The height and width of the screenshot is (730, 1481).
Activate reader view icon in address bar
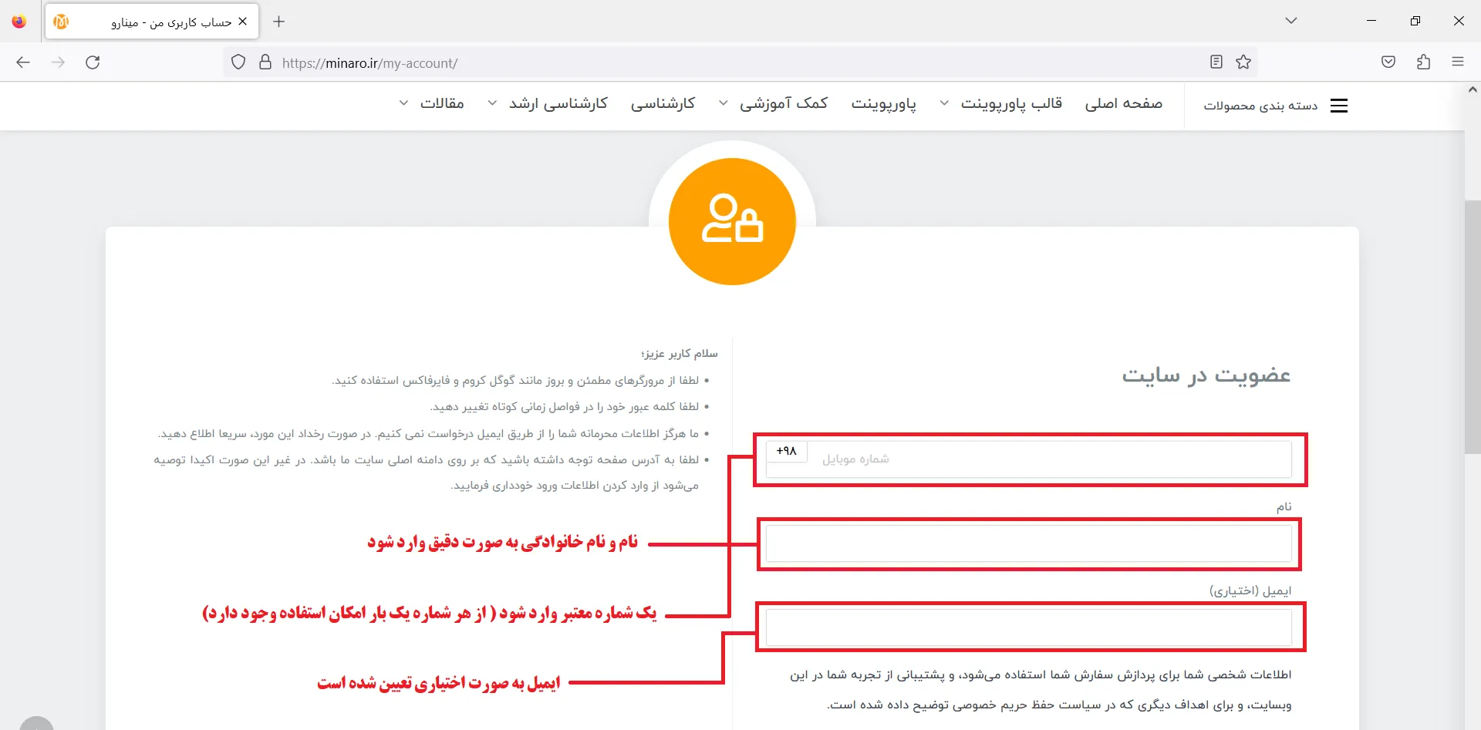(x=1216, y=62)
